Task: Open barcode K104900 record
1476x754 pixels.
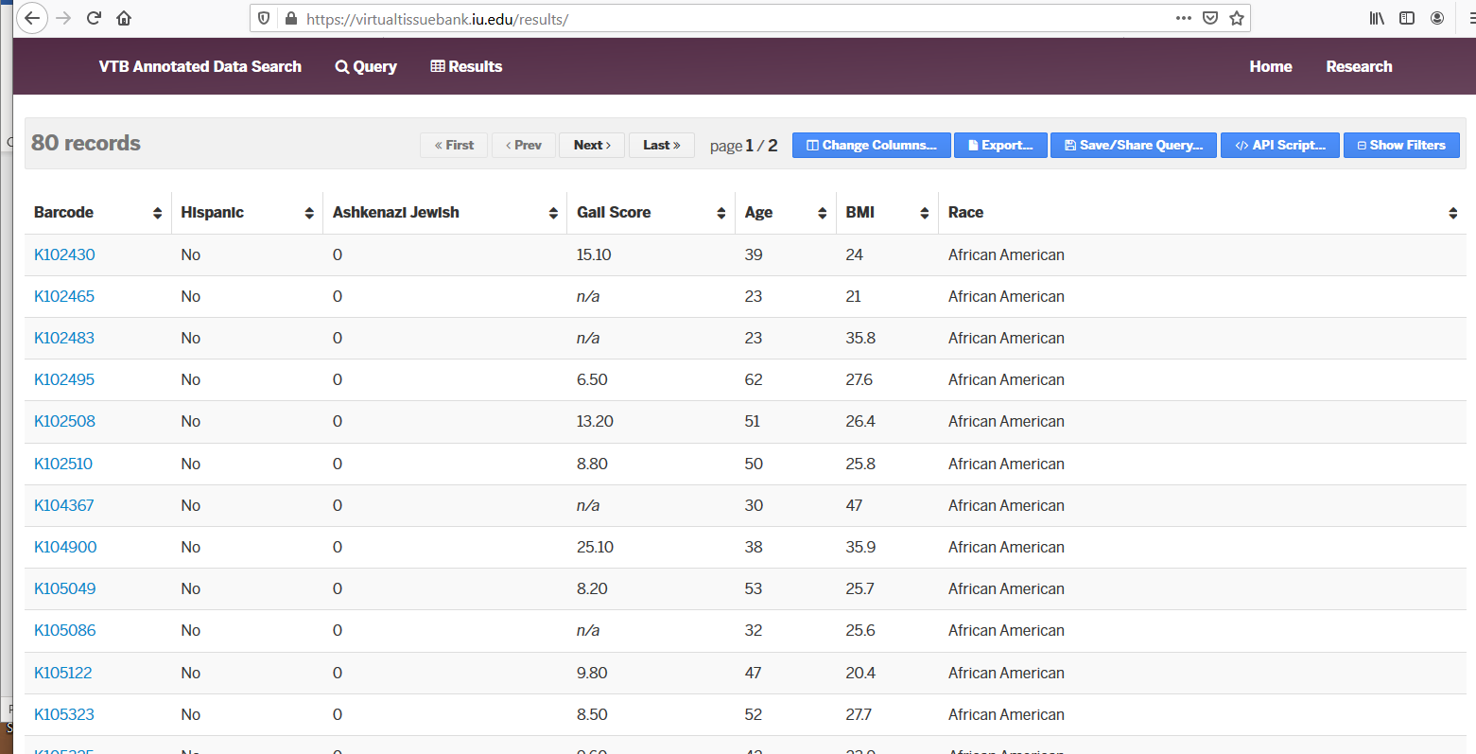Action: 65,547
